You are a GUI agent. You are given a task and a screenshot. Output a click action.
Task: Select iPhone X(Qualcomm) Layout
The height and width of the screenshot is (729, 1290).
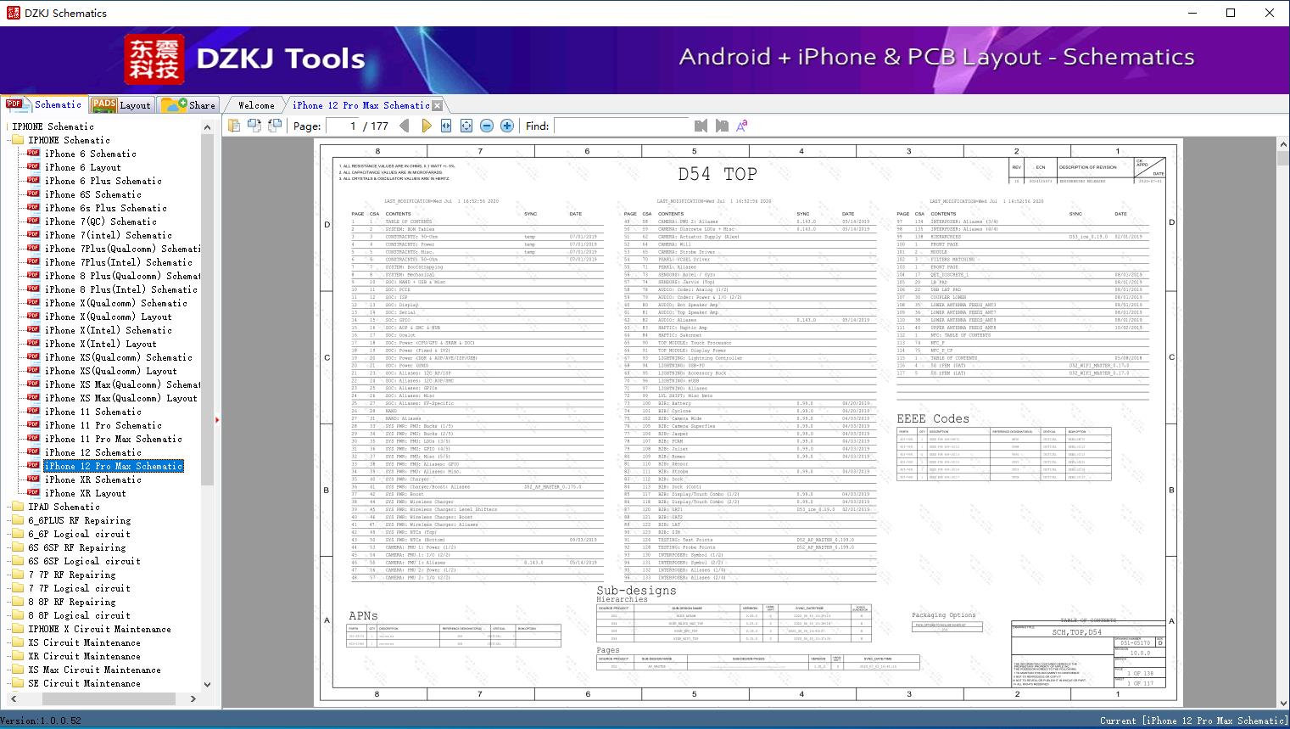point(108,317)
